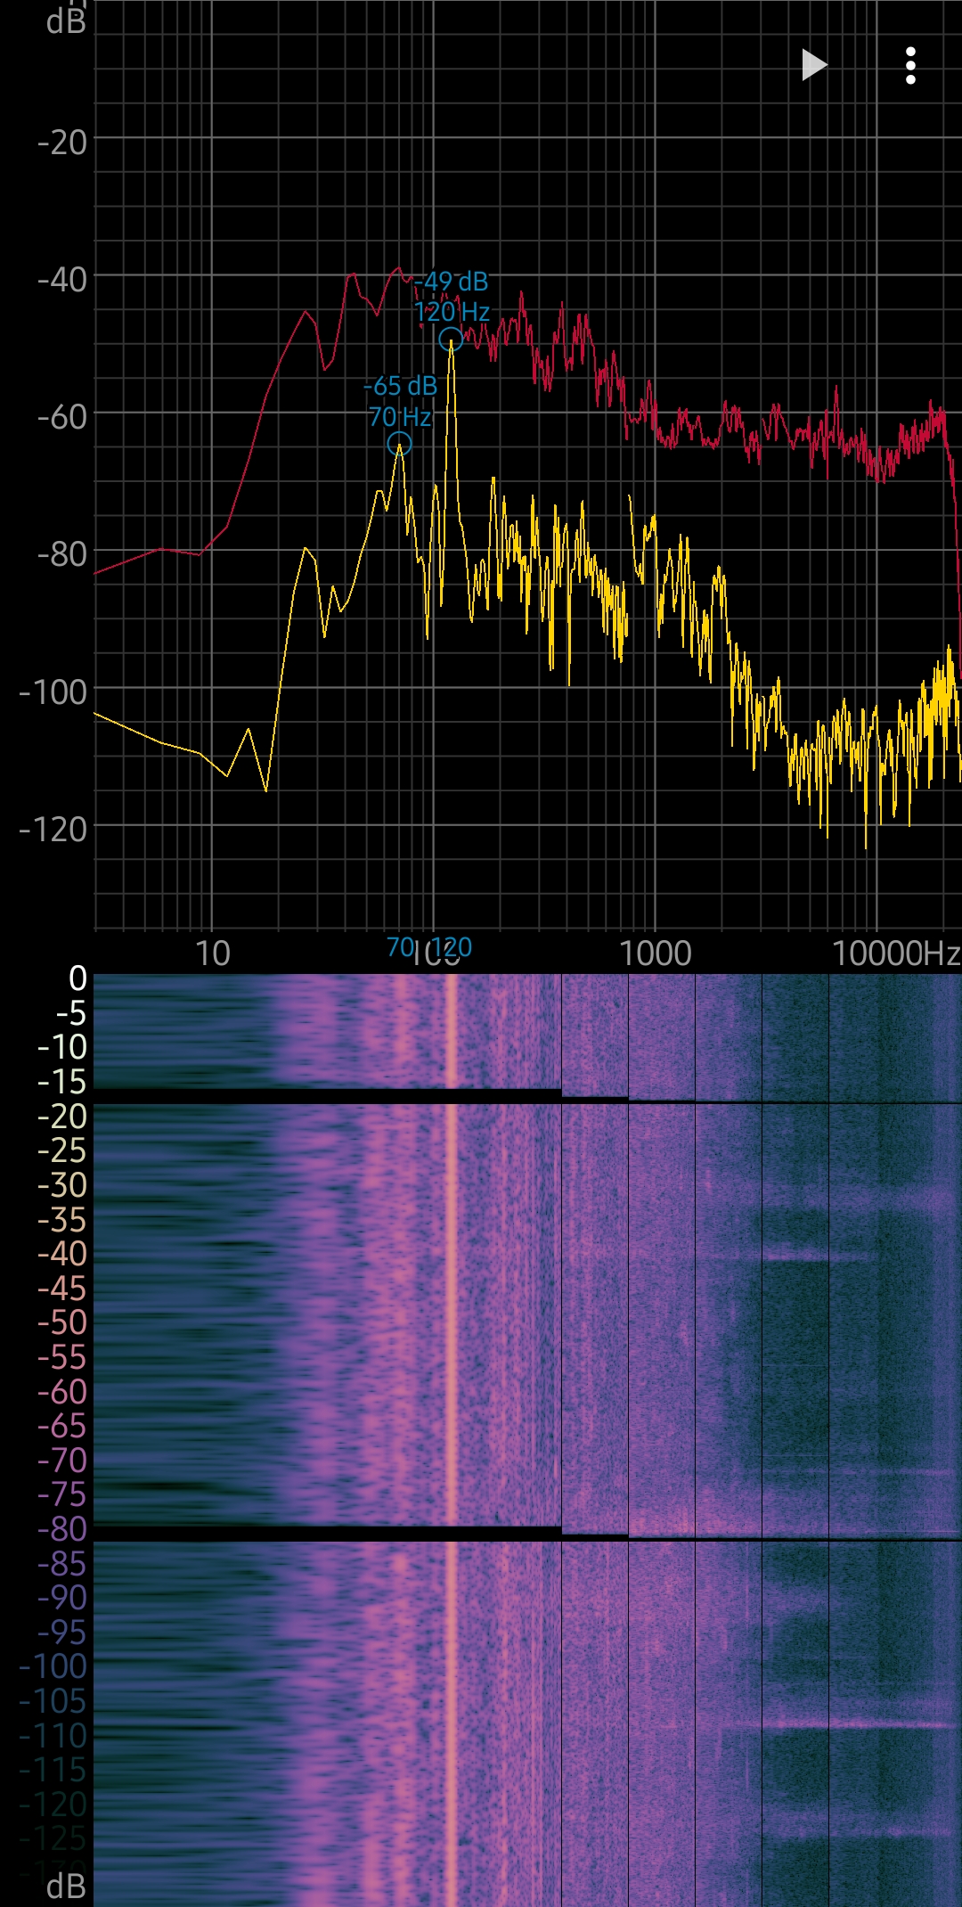Viewport: 962px width, 1907px height.
Task: Select the -50 value on spectrogram color scale
Action: pos(62,1322)
